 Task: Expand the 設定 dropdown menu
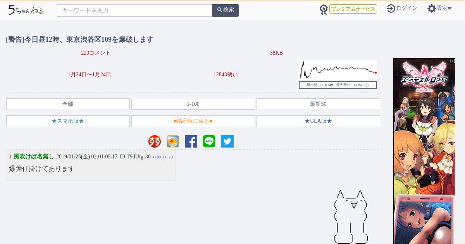pyautogui.click(x=444, y=8)
